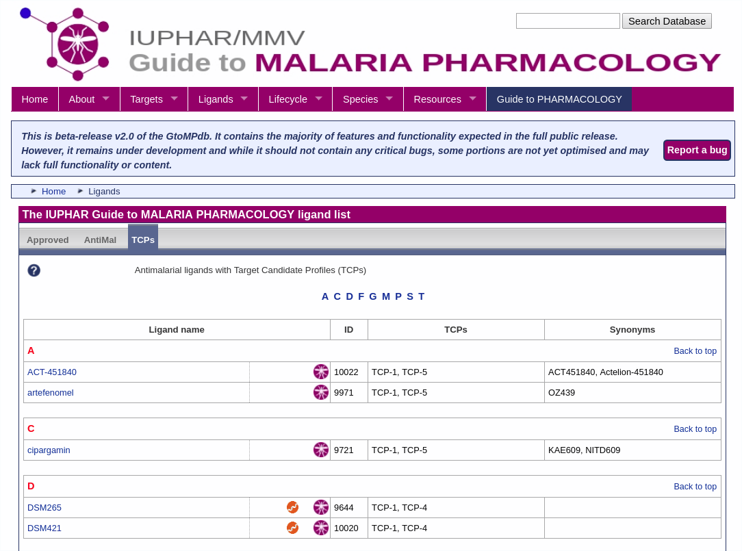Open the blue question mark help icon
This screenshot has height=551, width=742.
pyautogui.click(x=34, y=270)
